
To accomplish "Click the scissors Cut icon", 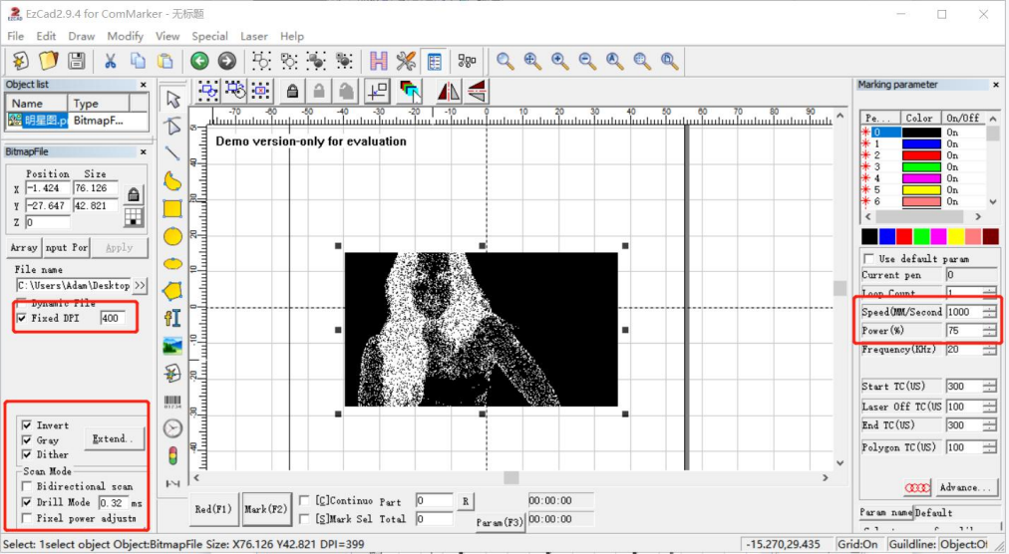I will [x=112, y=61].
